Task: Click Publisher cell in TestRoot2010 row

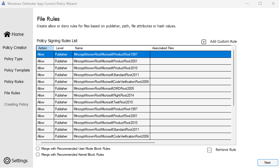Action: tap(63, 102)
